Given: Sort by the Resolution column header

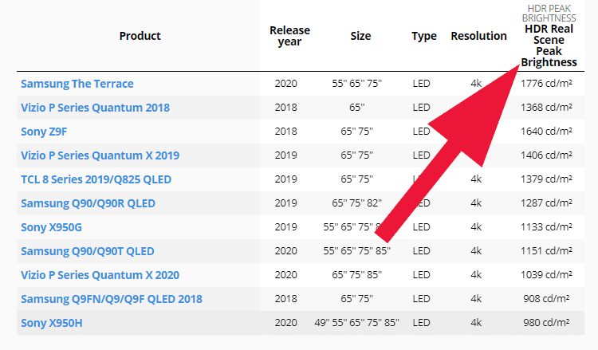Looking at the screenshot, I should 478,36.
